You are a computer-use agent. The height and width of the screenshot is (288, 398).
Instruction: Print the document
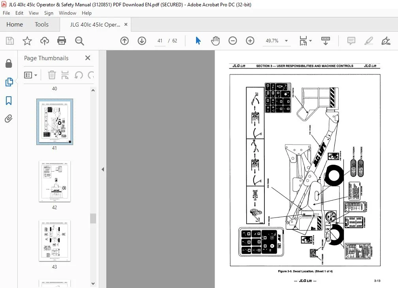point(62,41)
